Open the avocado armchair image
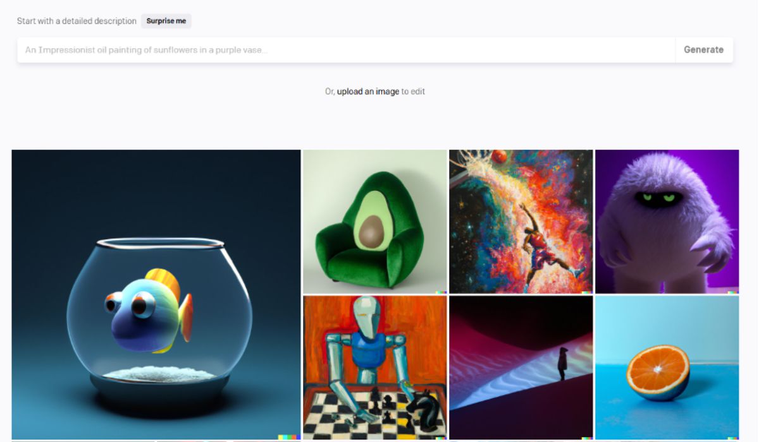759x442 pixels. point(375,222)
